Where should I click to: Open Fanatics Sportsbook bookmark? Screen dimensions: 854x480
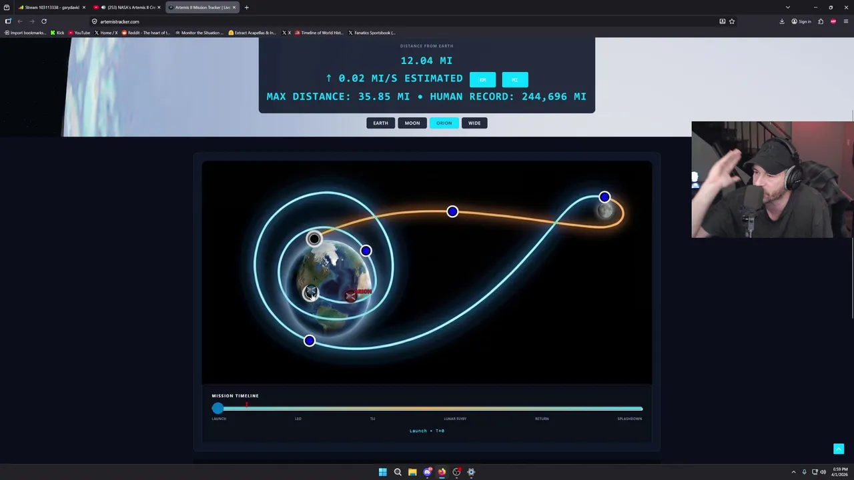[x=372, y=33]
